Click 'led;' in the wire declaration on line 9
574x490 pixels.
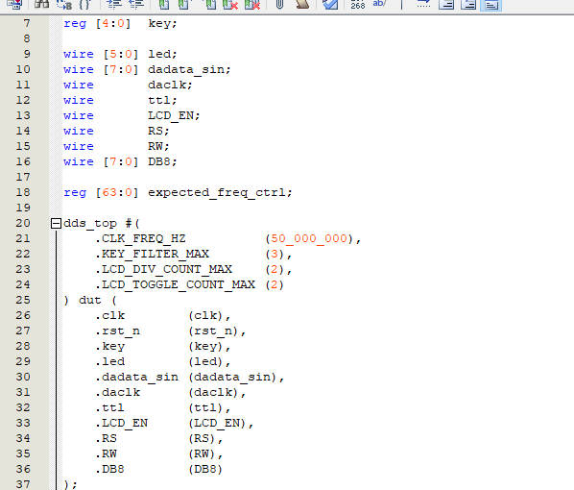[162, 54]
